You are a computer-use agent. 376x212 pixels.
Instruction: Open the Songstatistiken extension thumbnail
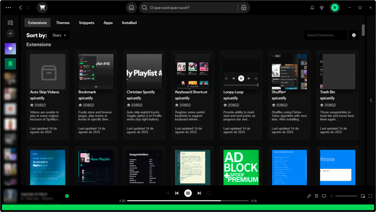click(144, 167)
